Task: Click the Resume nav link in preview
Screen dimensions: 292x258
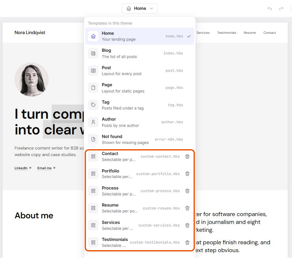Action: click(250, 33)
